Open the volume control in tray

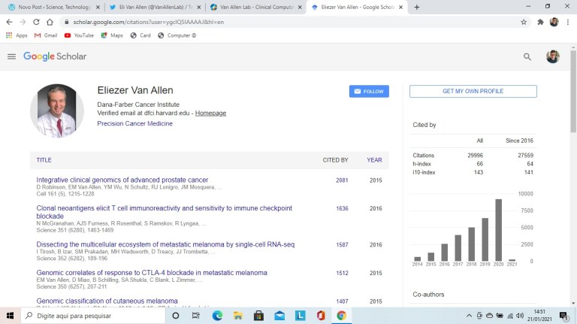(520, 316)
